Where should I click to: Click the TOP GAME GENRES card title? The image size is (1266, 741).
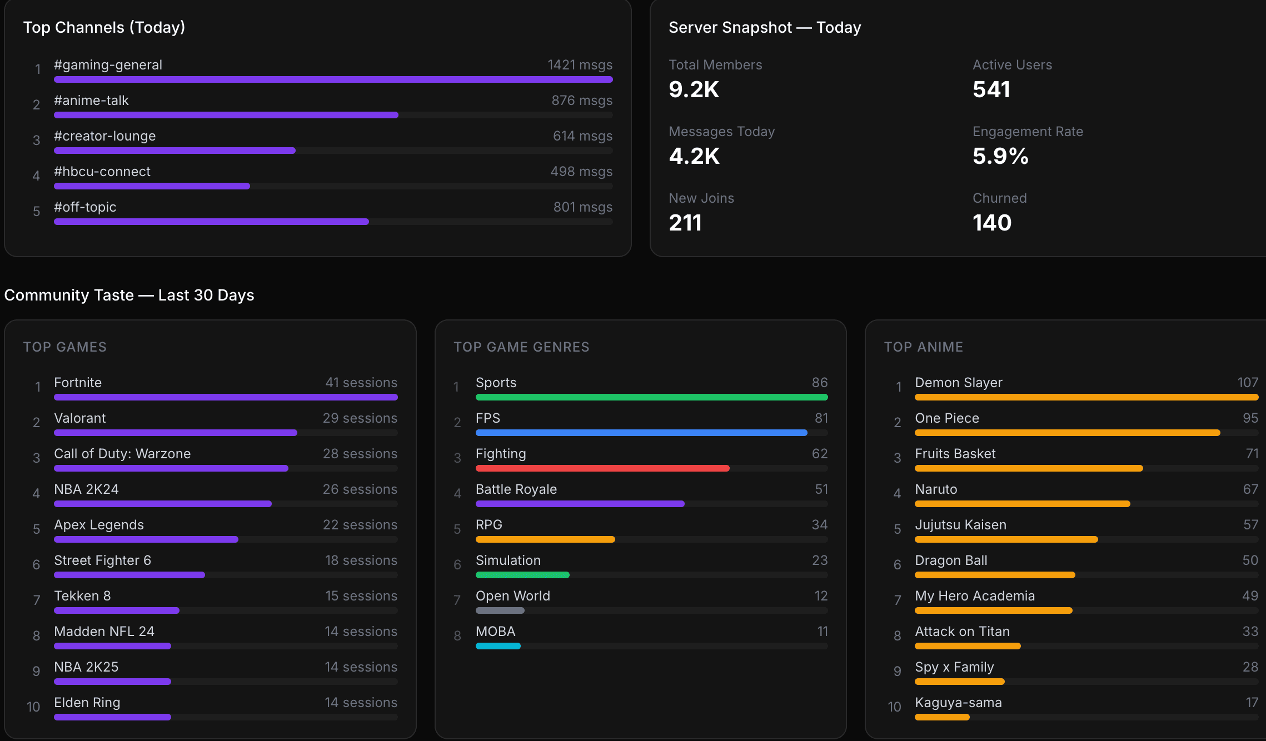pos(521,347)
